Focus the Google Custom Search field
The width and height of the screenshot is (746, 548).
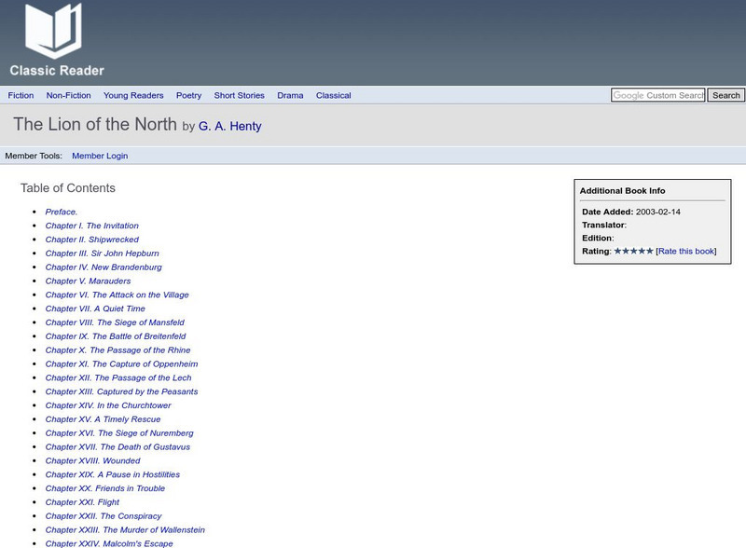[x=658, y=95]
